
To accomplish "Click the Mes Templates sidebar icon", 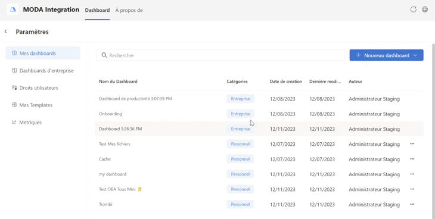I will tap(14, 105).
